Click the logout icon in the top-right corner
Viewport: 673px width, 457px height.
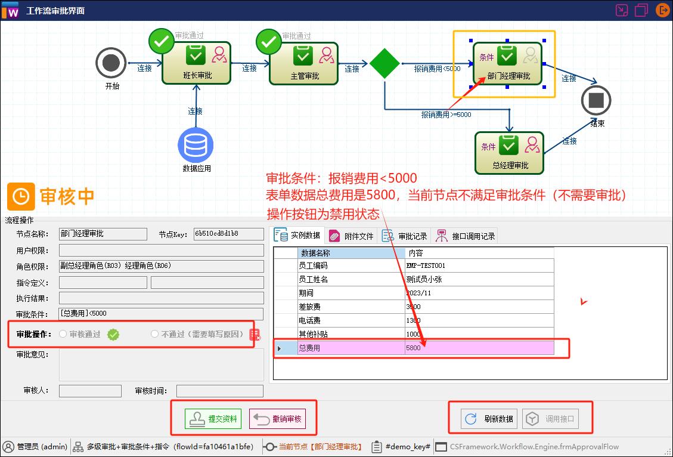pyautogui.click(x=663, y=10)
